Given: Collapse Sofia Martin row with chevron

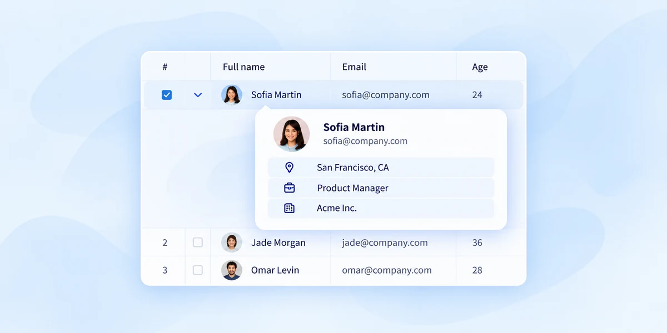Looking at the screenshot, I should pos(198,95).
